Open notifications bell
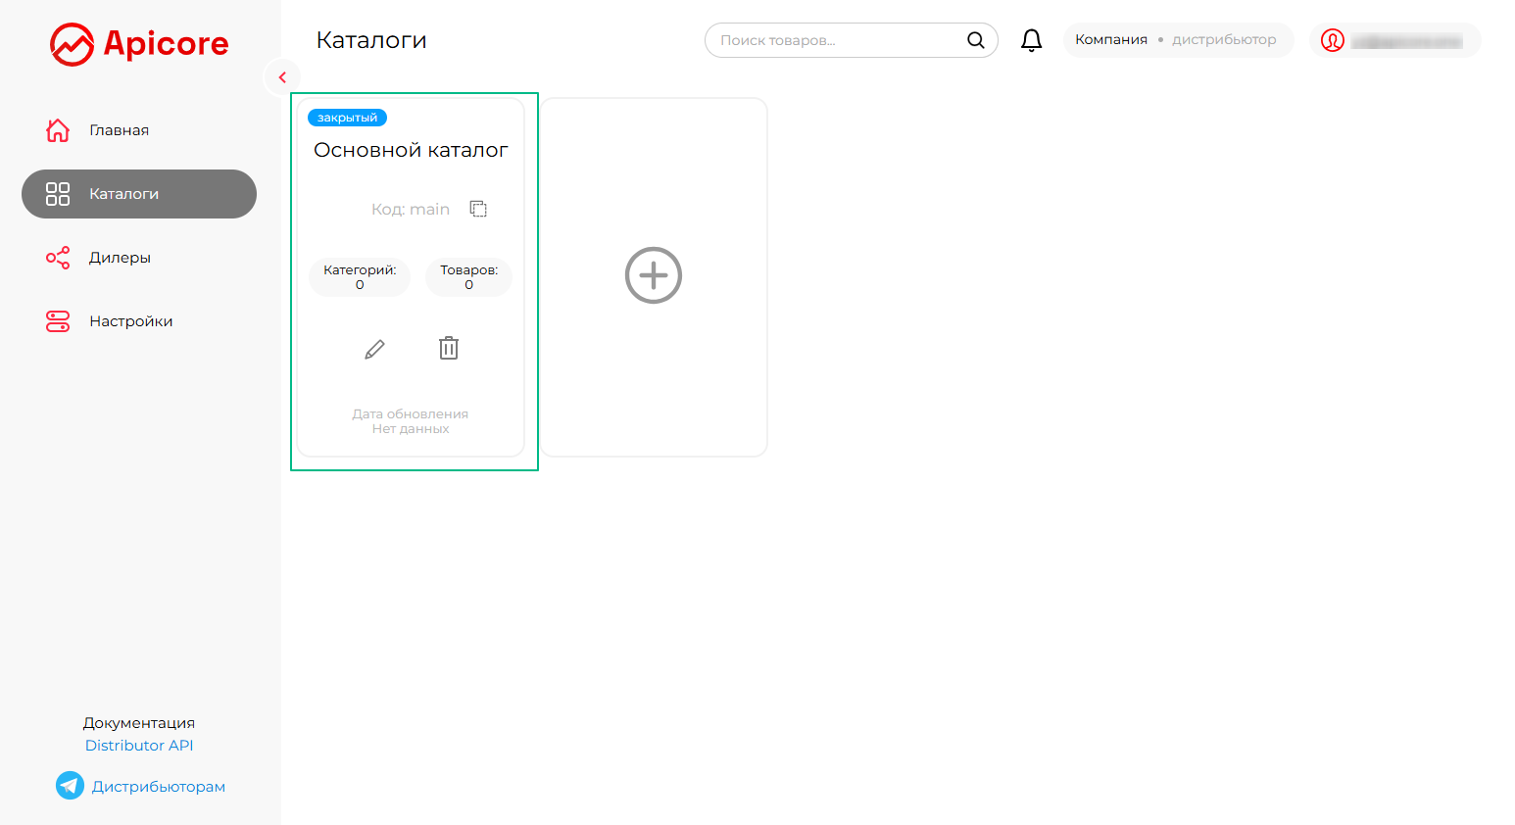The image size is (1515, 825). click(1031, 40)
